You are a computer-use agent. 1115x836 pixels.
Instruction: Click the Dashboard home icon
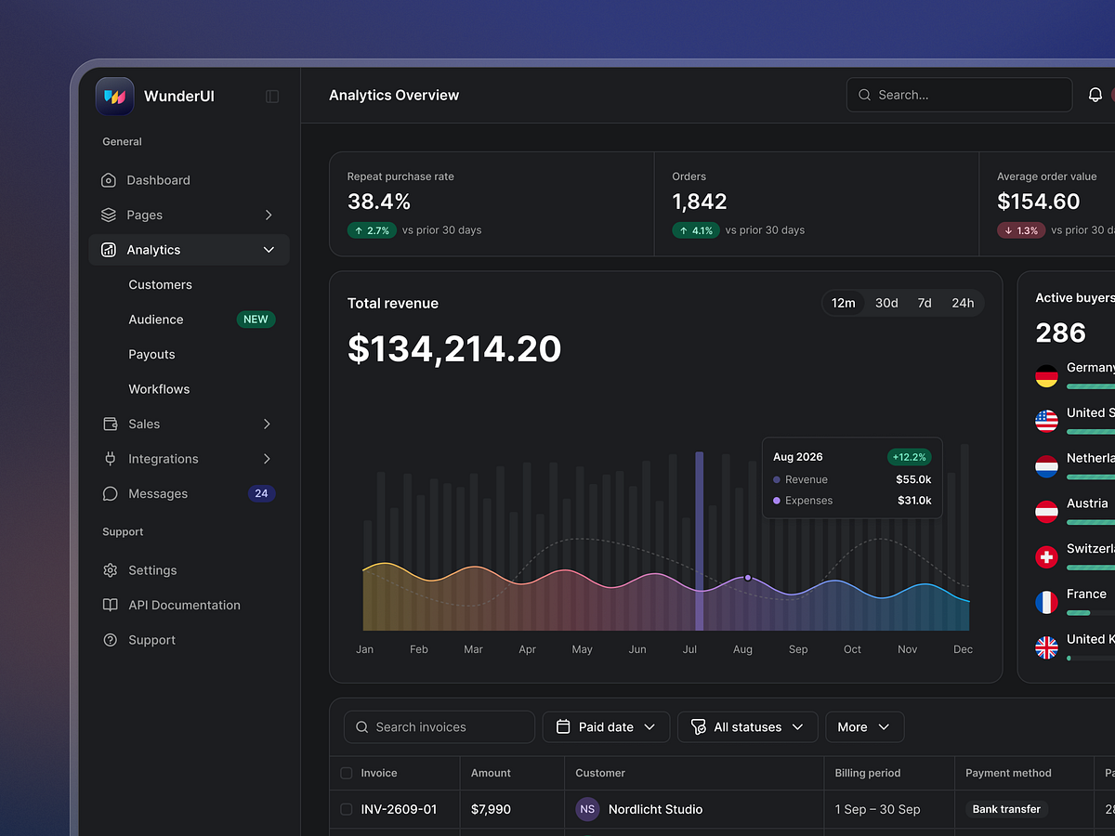109,180
